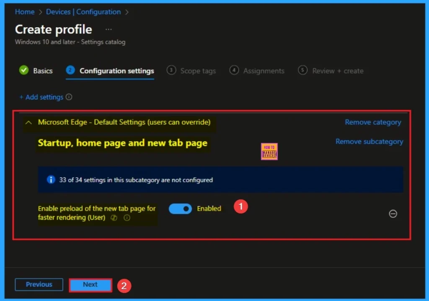Show info icon next to Add settings
Screen dimensions: 429x301
point(69,97)
